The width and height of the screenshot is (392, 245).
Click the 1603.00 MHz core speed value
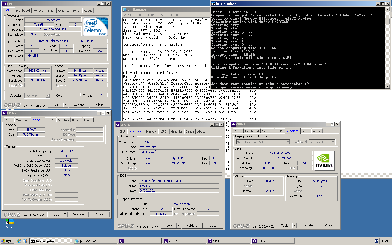pos(37,71)
